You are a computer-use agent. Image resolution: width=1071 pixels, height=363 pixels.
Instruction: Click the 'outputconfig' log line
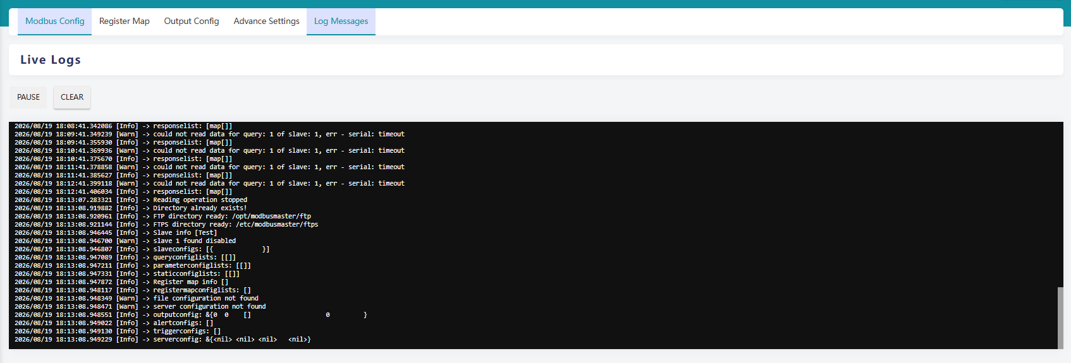pos(191,315)
